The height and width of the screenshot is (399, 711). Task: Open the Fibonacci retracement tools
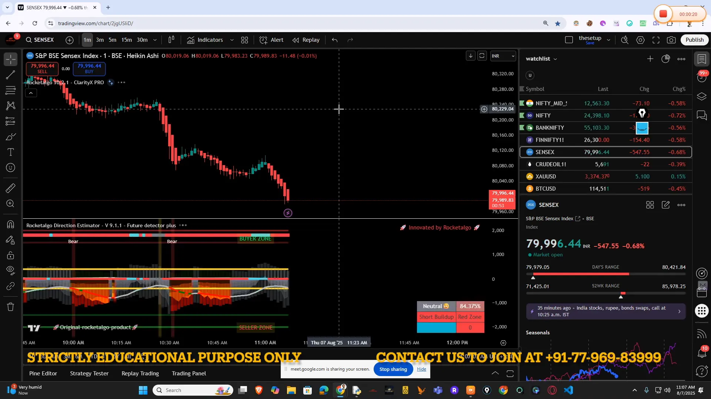tap(11, 90)
